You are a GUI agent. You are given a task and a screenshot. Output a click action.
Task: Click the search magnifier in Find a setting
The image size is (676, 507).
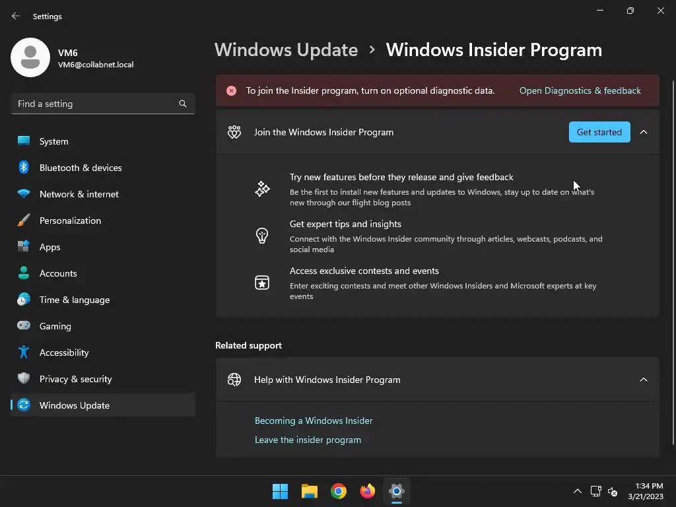[183, 104]
